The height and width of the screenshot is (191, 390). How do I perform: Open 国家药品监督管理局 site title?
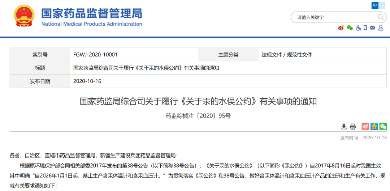tap(91, 13)
